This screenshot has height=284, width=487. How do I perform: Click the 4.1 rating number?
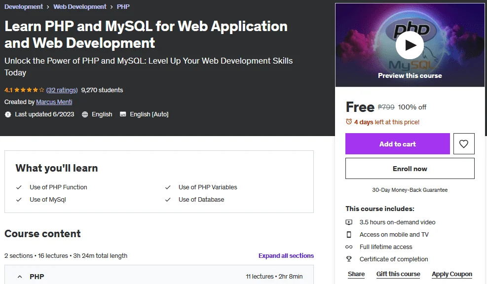[x=8, y=90]
